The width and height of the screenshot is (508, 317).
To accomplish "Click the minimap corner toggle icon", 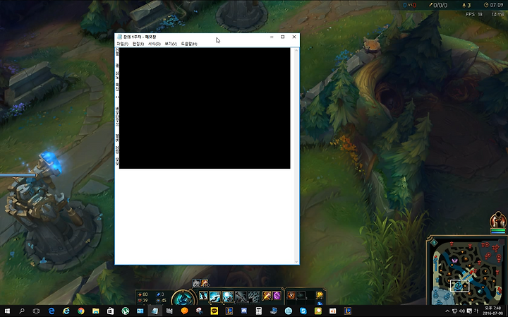I will [434, 242].
